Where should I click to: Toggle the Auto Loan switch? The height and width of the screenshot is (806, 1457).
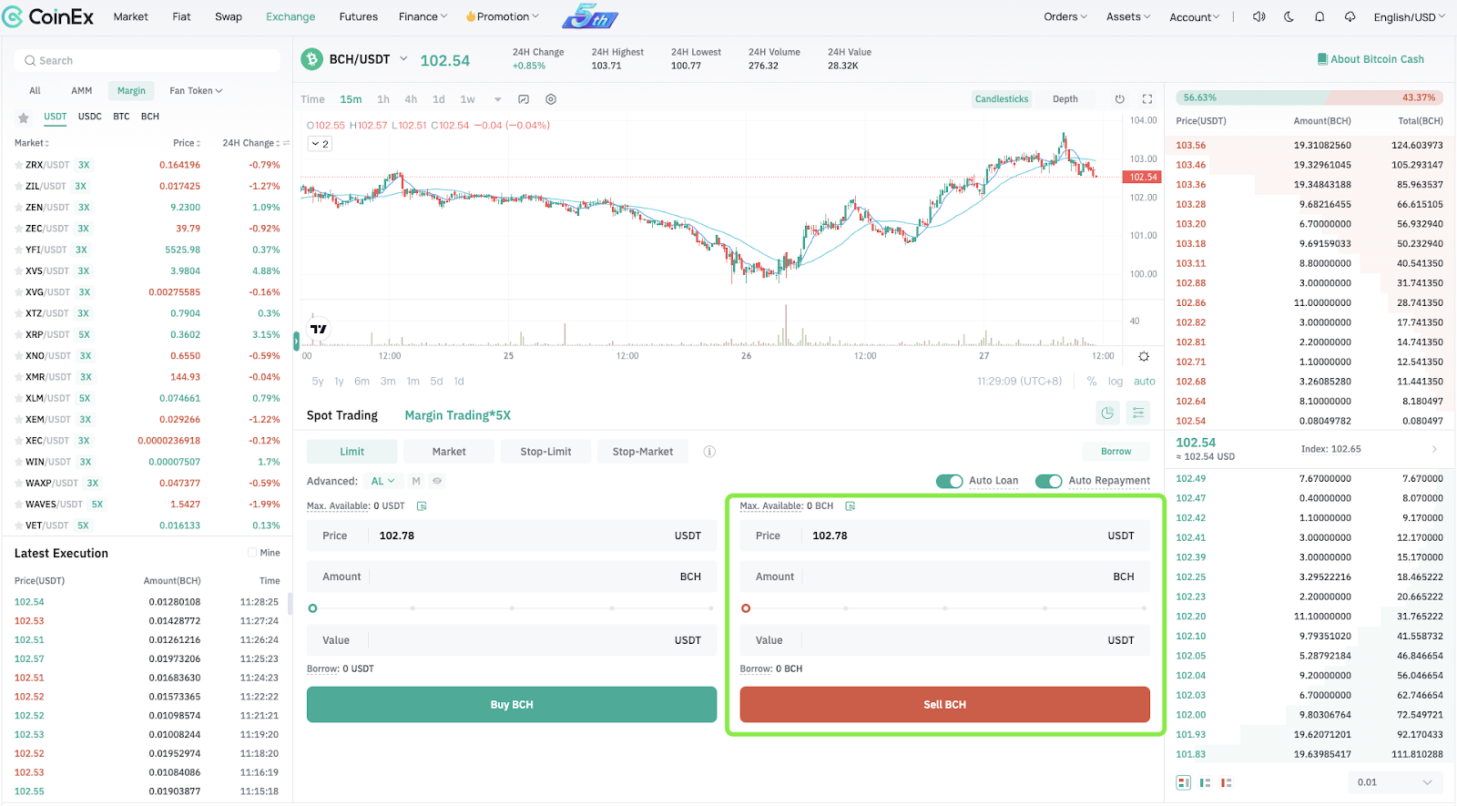coord(950,481)
